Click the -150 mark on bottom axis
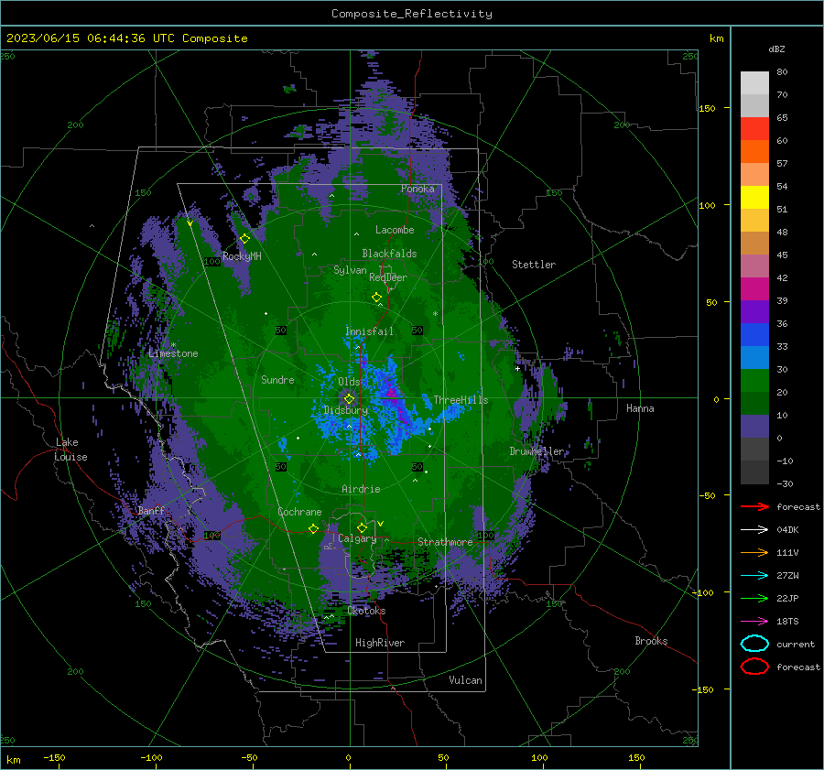This screenshot has width=824, height=770. (x=54, y=757)
